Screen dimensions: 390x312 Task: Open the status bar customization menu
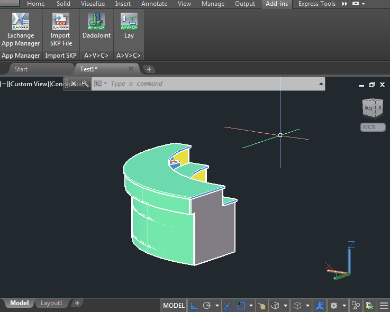point(384,305)
